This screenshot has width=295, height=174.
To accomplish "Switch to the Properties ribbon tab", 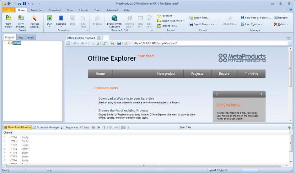I will pyautogui.click(x=37, y=10).
